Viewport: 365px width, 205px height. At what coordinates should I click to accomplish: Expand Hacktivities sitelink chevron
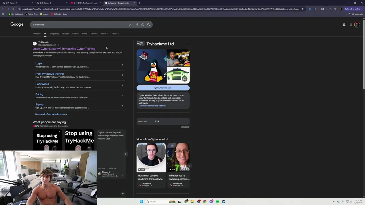(x=122, y=85)
